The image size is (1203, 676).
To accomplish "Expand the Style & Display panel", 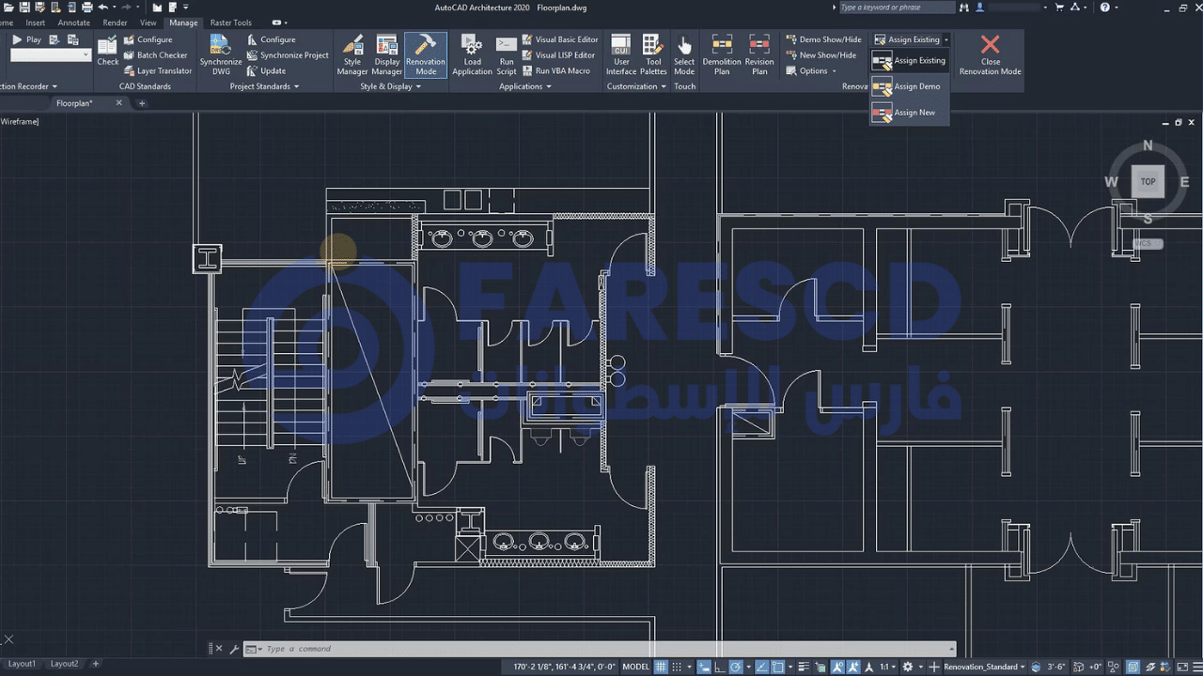I will 390,86.
